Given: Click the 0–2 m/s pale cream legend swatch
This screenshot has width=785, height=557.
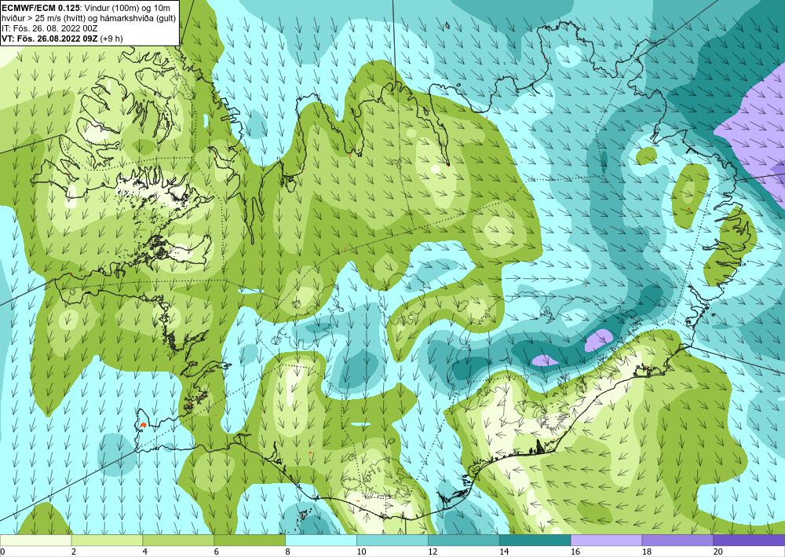Looking at the screenshot, I should (x=35, y=541).
